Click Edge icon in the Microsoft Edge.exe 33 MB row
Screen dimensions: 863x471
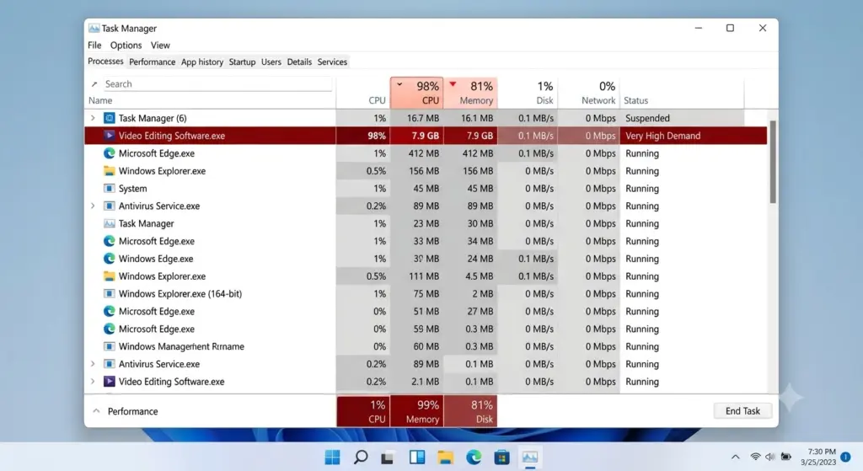(109, 241)
